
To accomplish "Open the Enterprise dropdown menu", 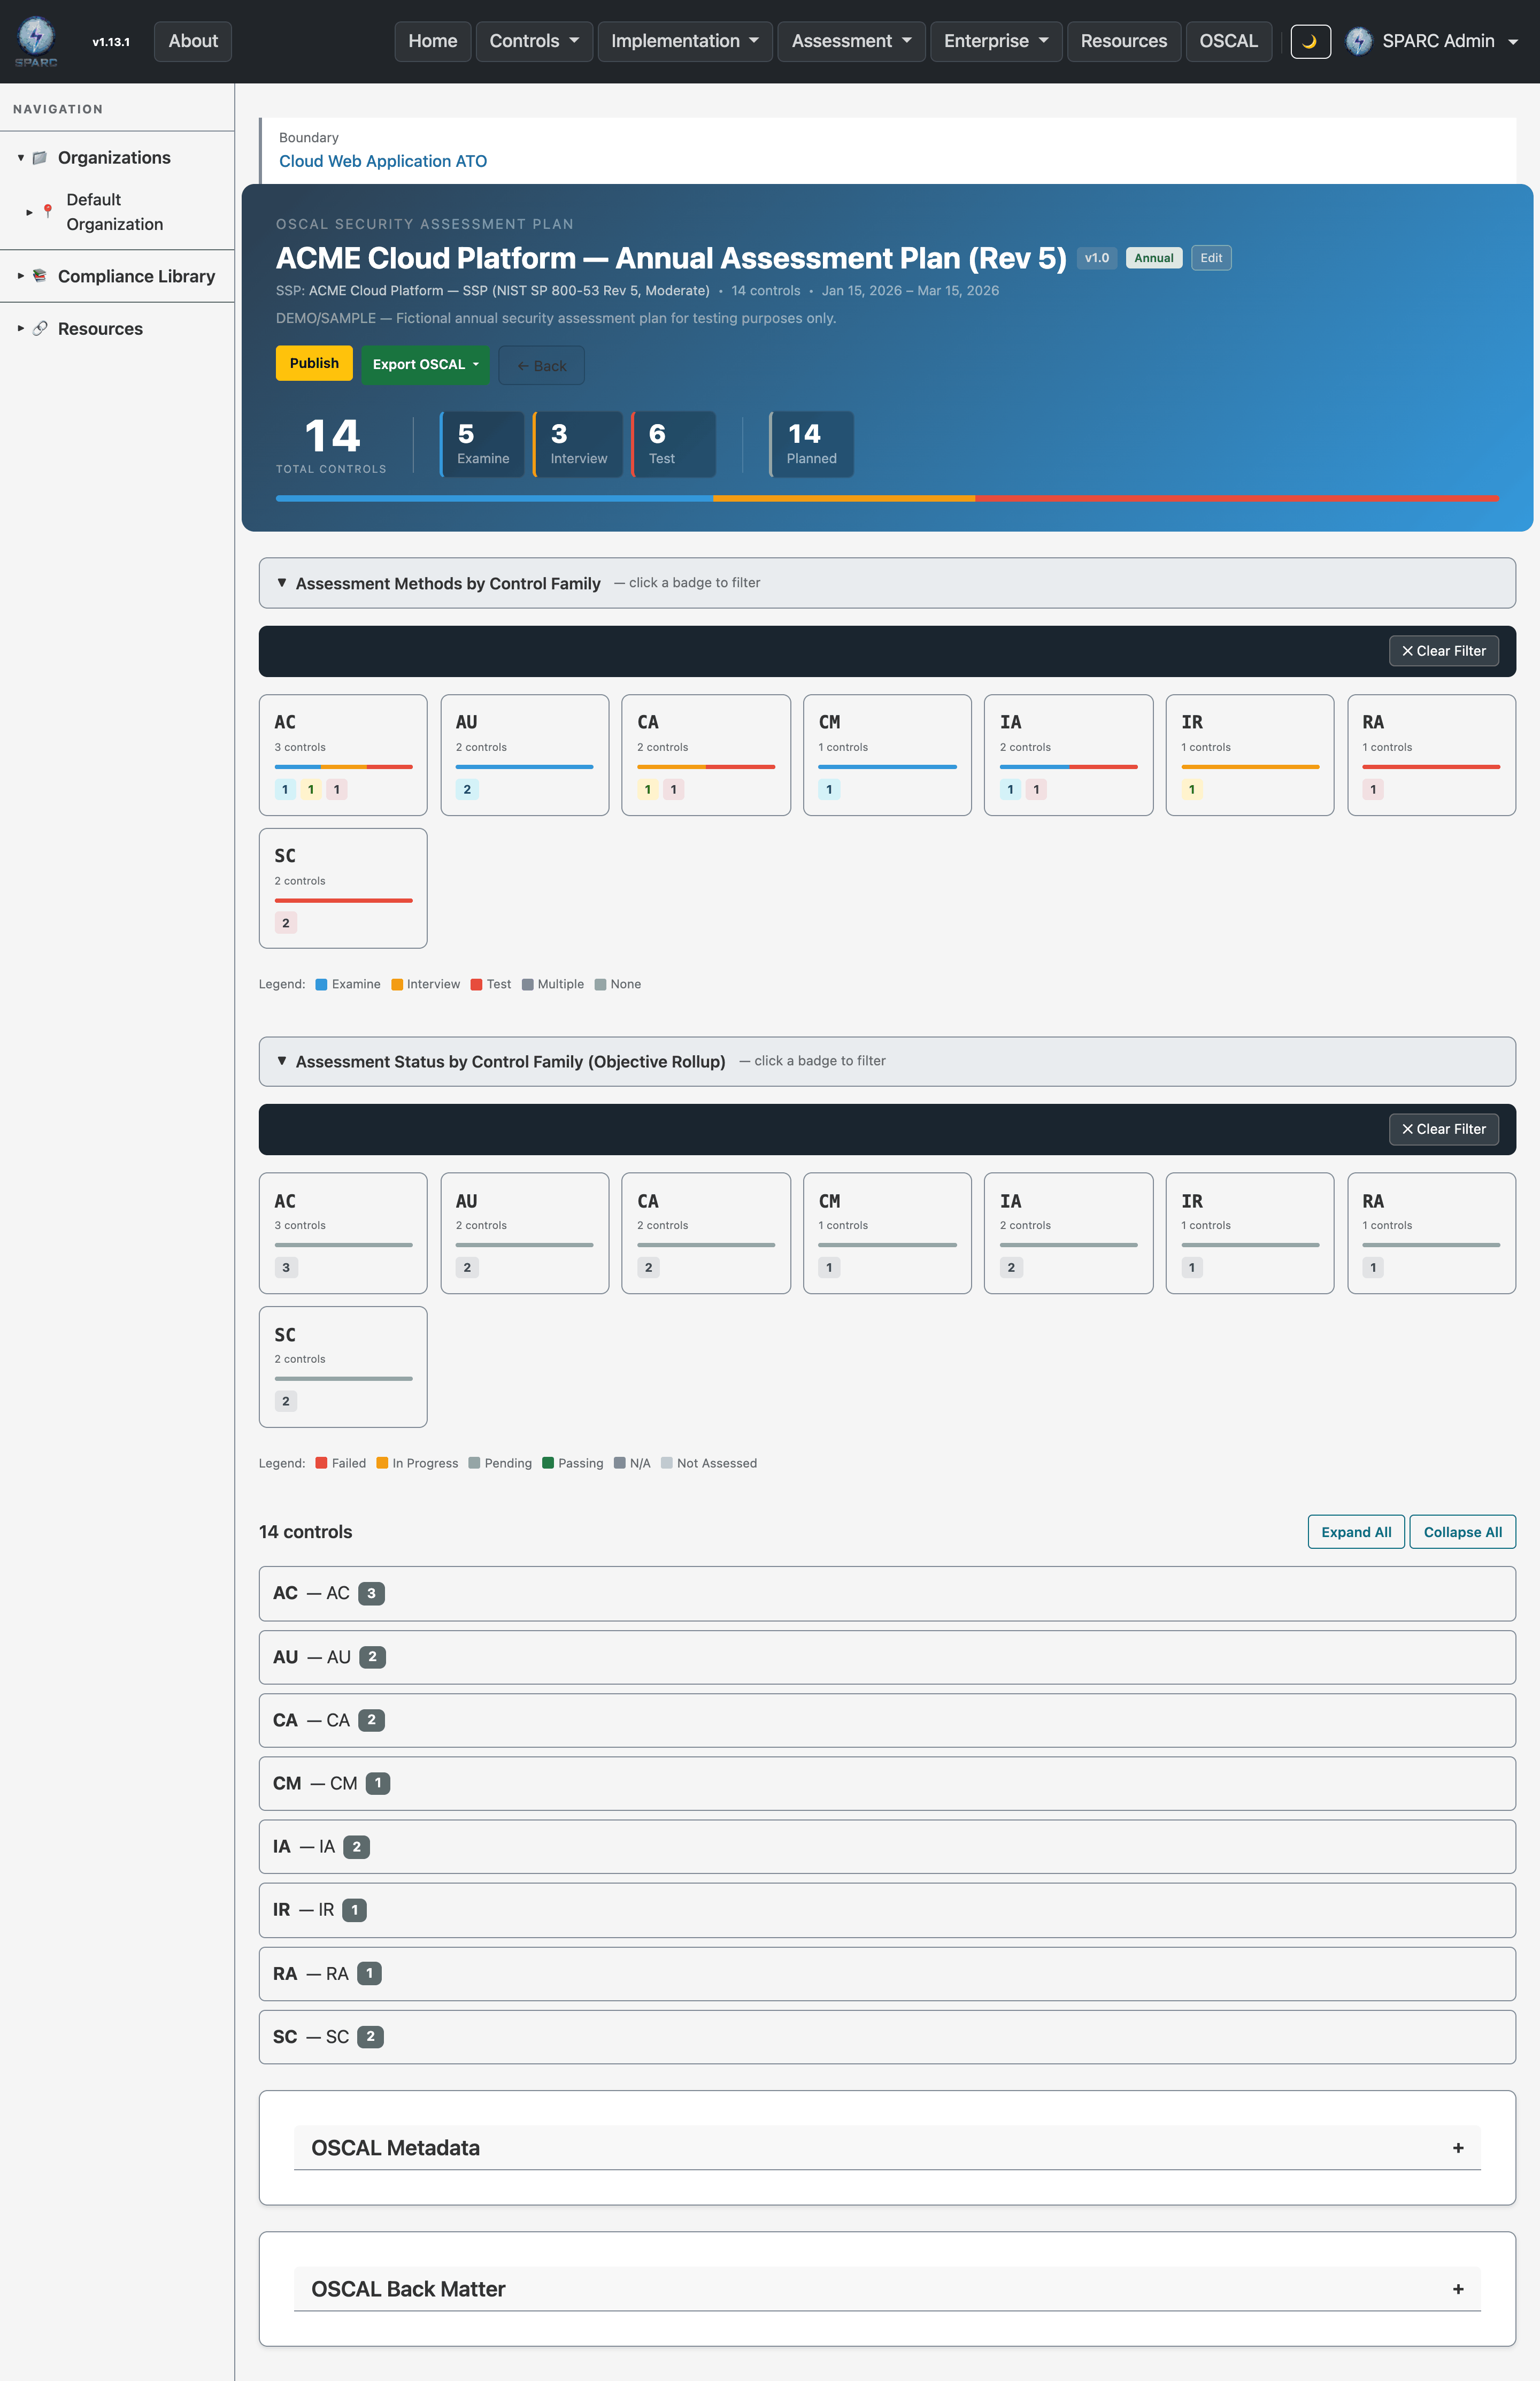I will 996,41.
